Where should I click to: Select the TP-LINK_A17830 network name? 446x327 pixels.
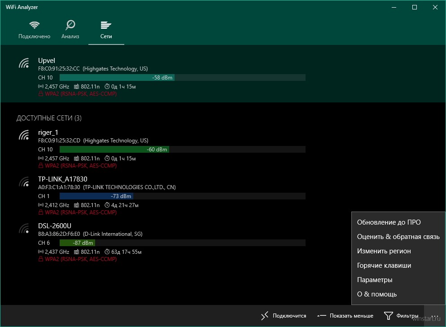coord(62,179)
